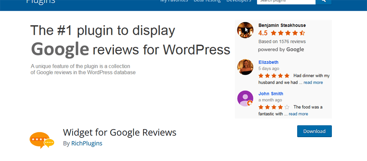Image resolution: width=367 pixels, height=161 pixels.
Task: Open the Beta Testing header link
Action: point(207,1)
